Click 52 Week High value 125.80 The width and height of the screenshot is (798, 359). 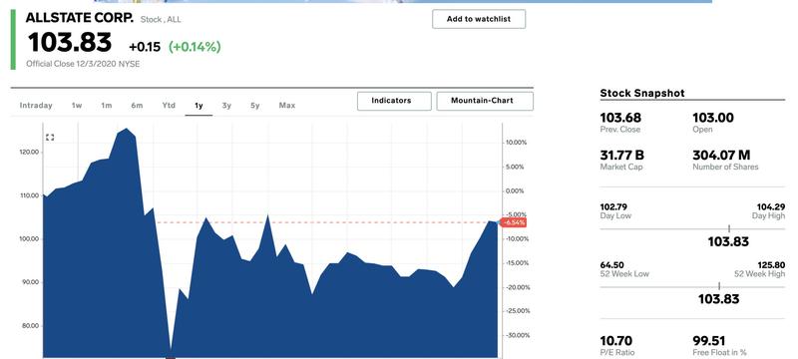point(772,265)
